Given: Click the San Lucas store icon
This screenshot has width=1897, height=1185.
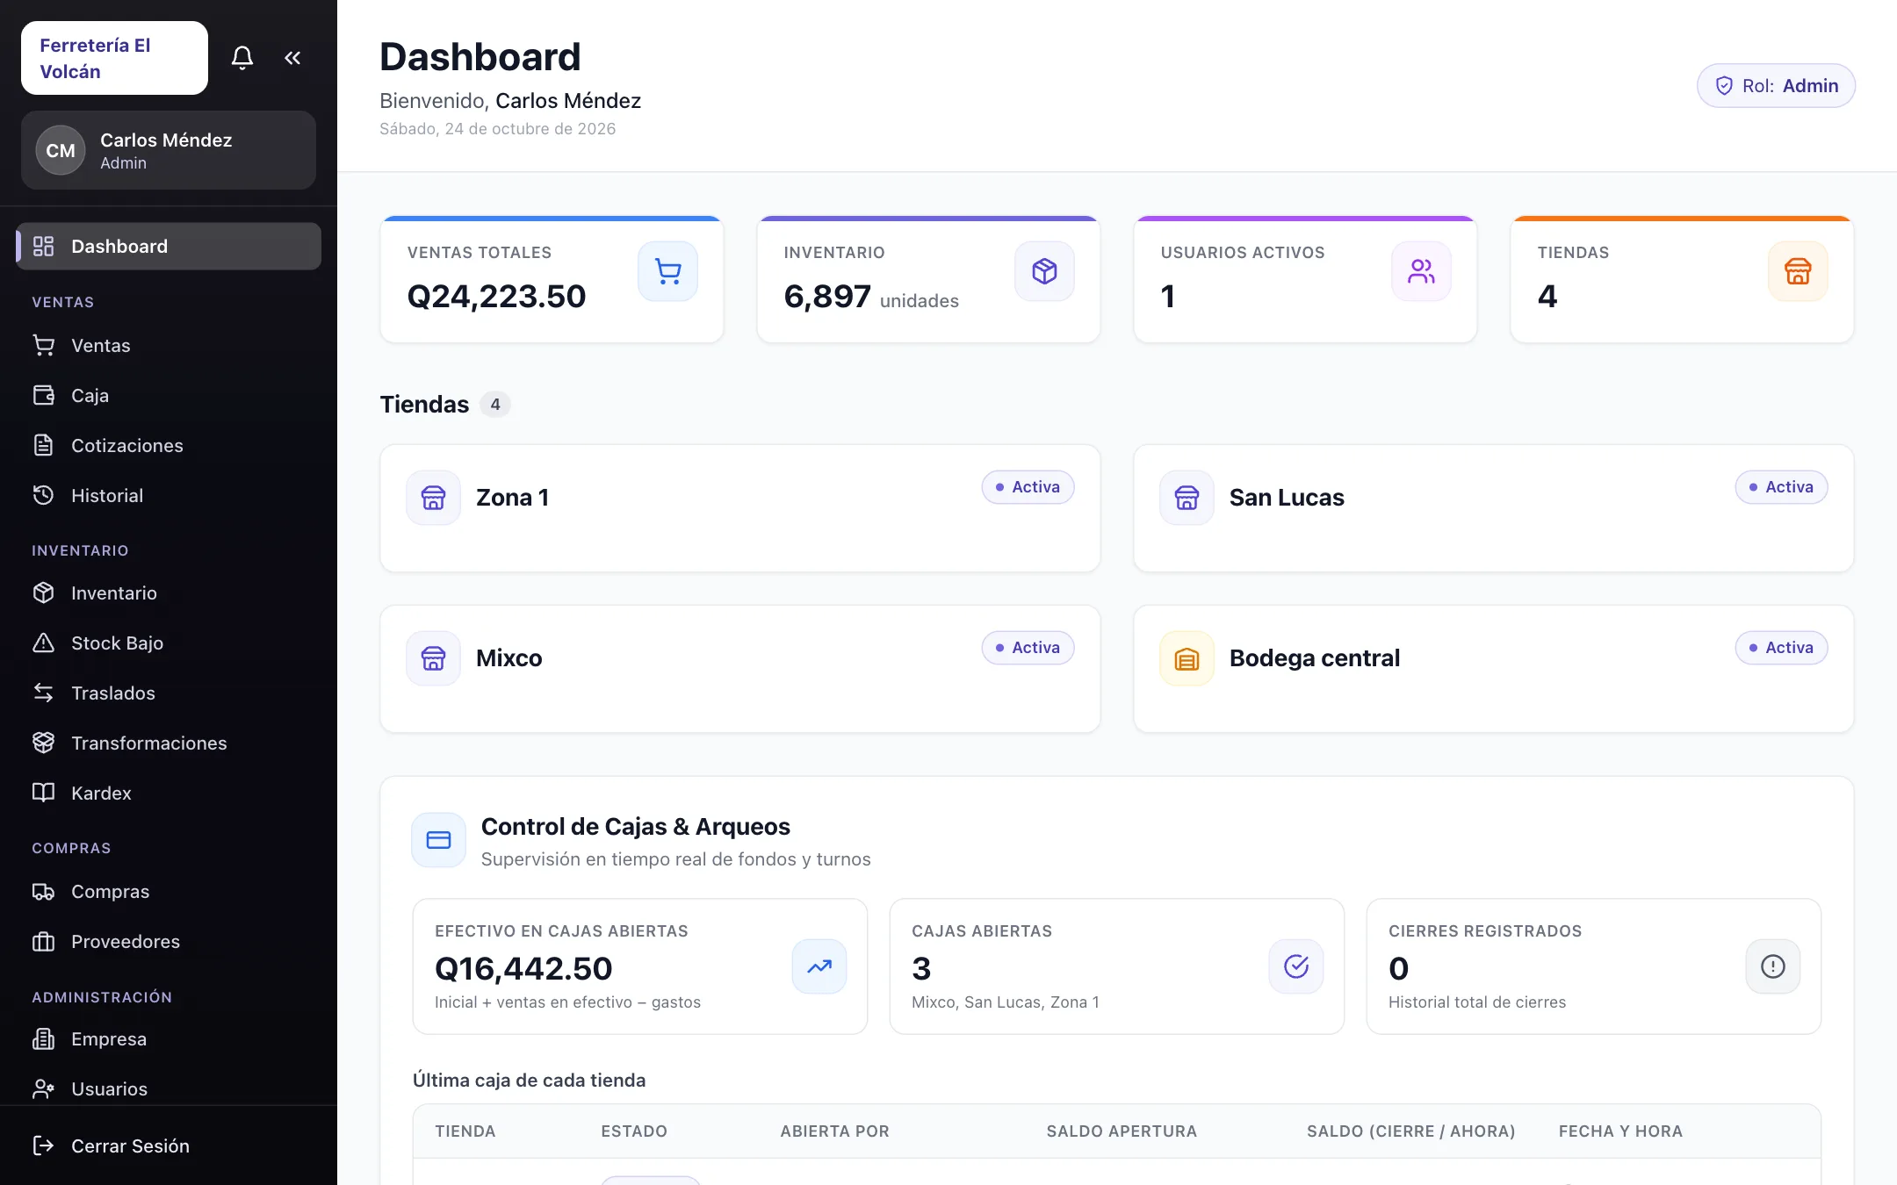Looking at the screenshot, I should pyautogui.click(x=1187, y=498).
